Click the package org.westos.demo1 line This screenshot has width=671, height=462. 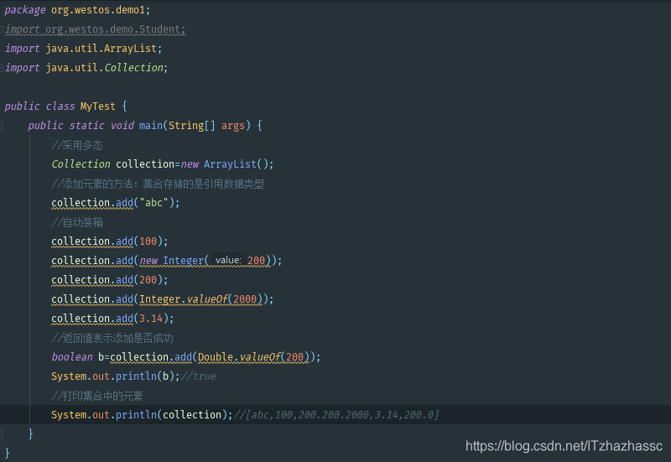click(x=77, y=10)
